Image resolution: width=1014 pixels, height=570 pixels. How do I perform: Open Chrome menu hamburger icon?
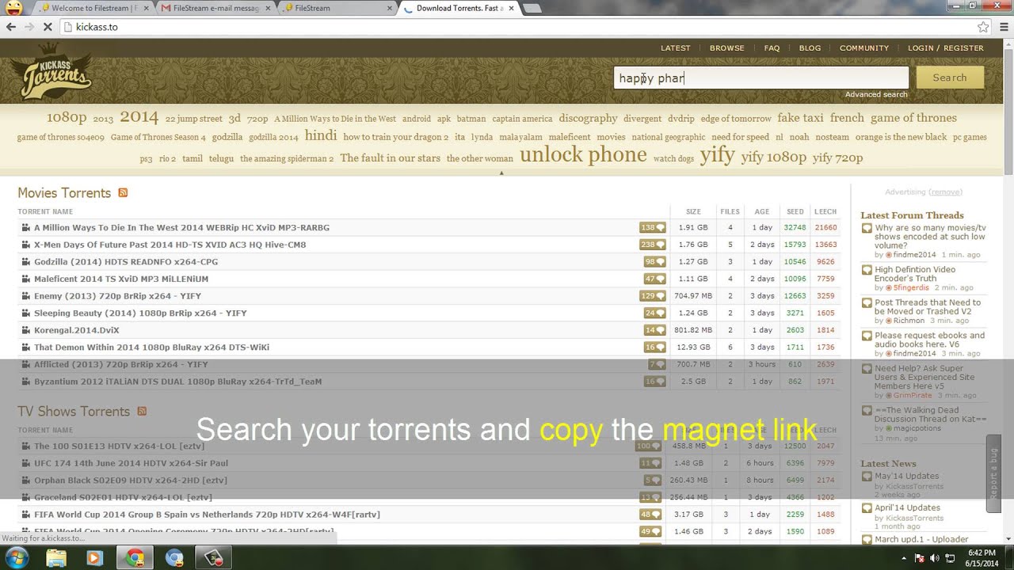click(x=1003, y=27)
